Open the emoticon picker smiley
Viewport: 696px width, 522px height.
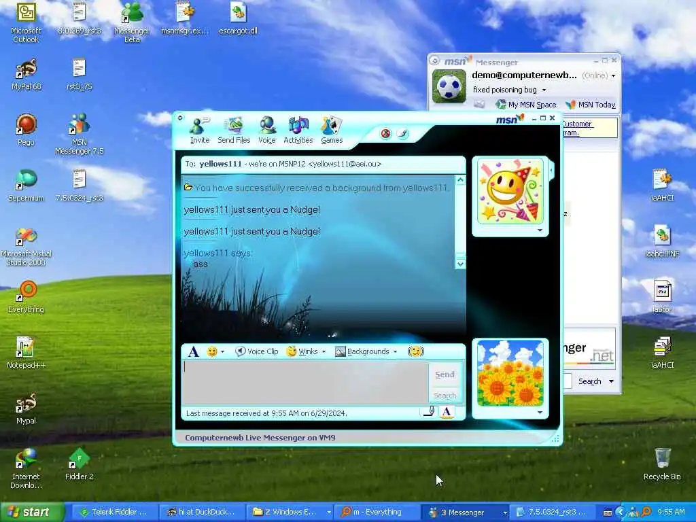[212, 351]
